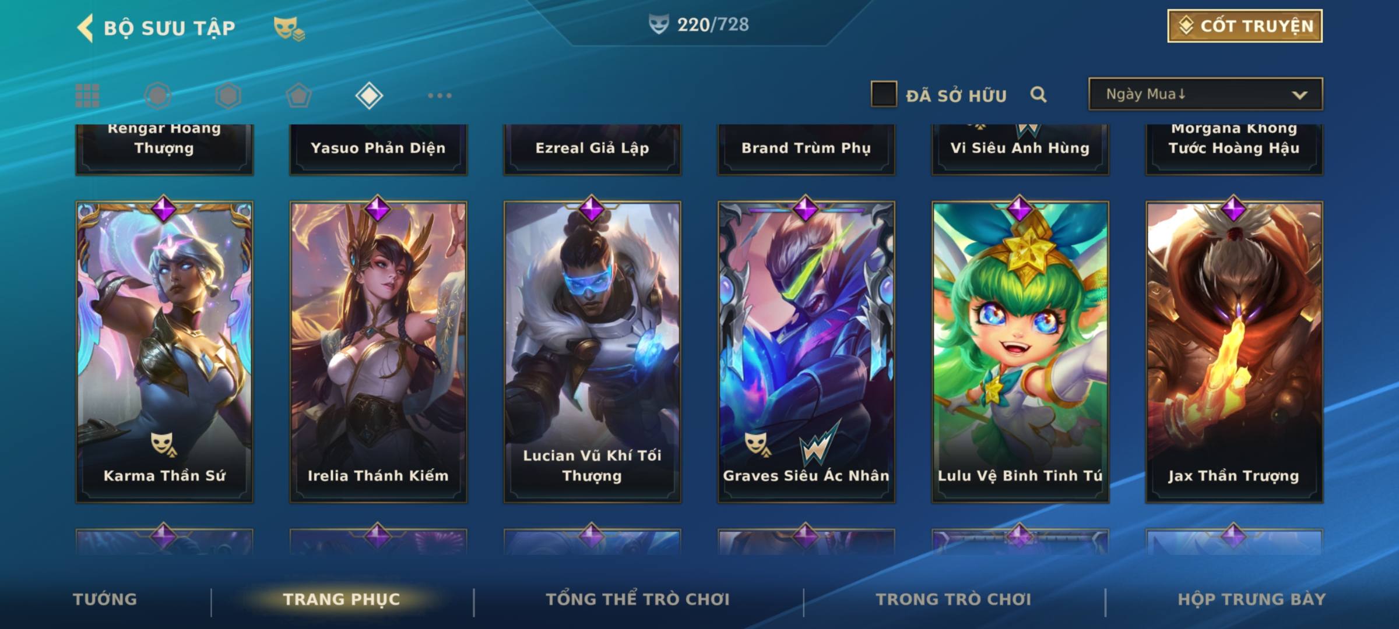Screen dimensions: 1399x629
Task: Toggle the Đã Sở Hữu checkbox
Action: click(x=884, y=94)
